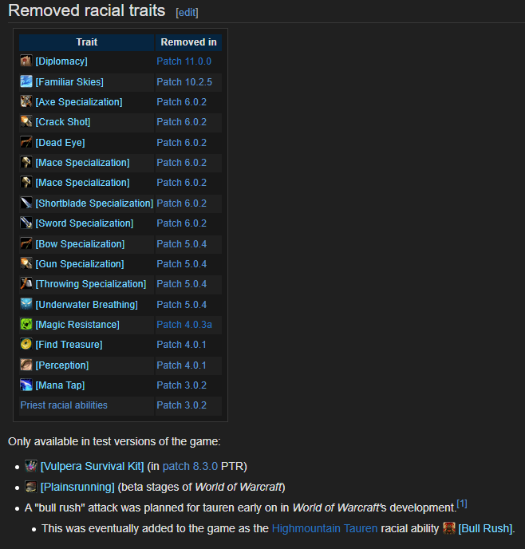Click the Underwater Breathing icon
This screenshot has height=549, width=525.
(26, 304)
